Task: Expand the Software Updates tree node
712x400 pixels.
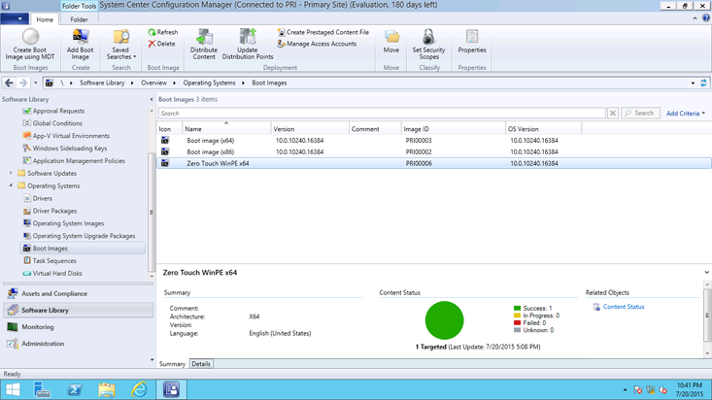Action: tap(11, 174)
